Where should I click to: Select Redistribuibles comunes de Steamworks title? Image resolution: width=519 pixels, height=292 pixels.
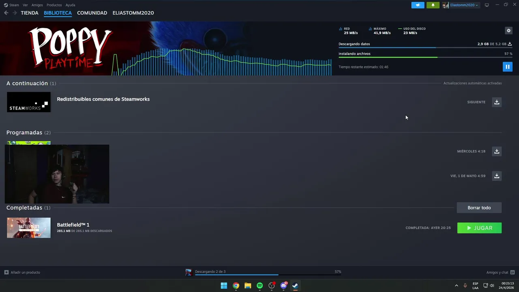(x=103, y=99)
